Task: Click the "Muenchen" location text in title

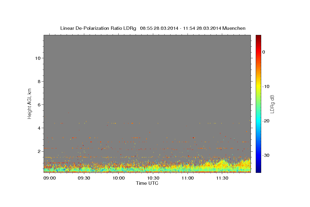Action: tap(234, 28)
